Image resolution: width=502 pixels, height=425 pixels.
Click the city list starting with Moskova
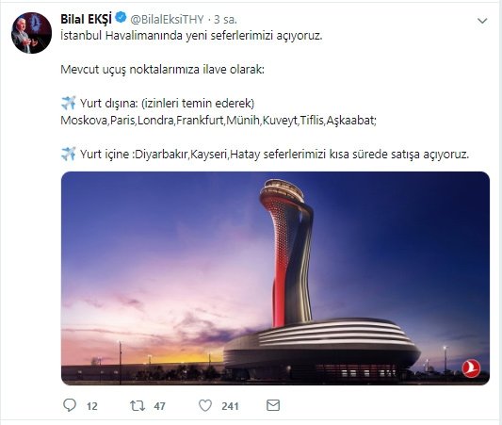coord(219,121)
